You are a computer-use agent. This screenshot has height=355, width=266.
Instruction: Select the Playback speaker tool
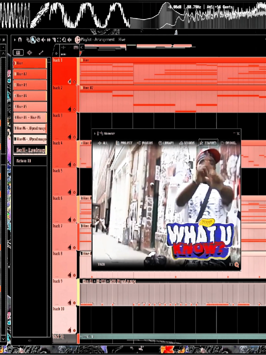(x=69, y=40)
